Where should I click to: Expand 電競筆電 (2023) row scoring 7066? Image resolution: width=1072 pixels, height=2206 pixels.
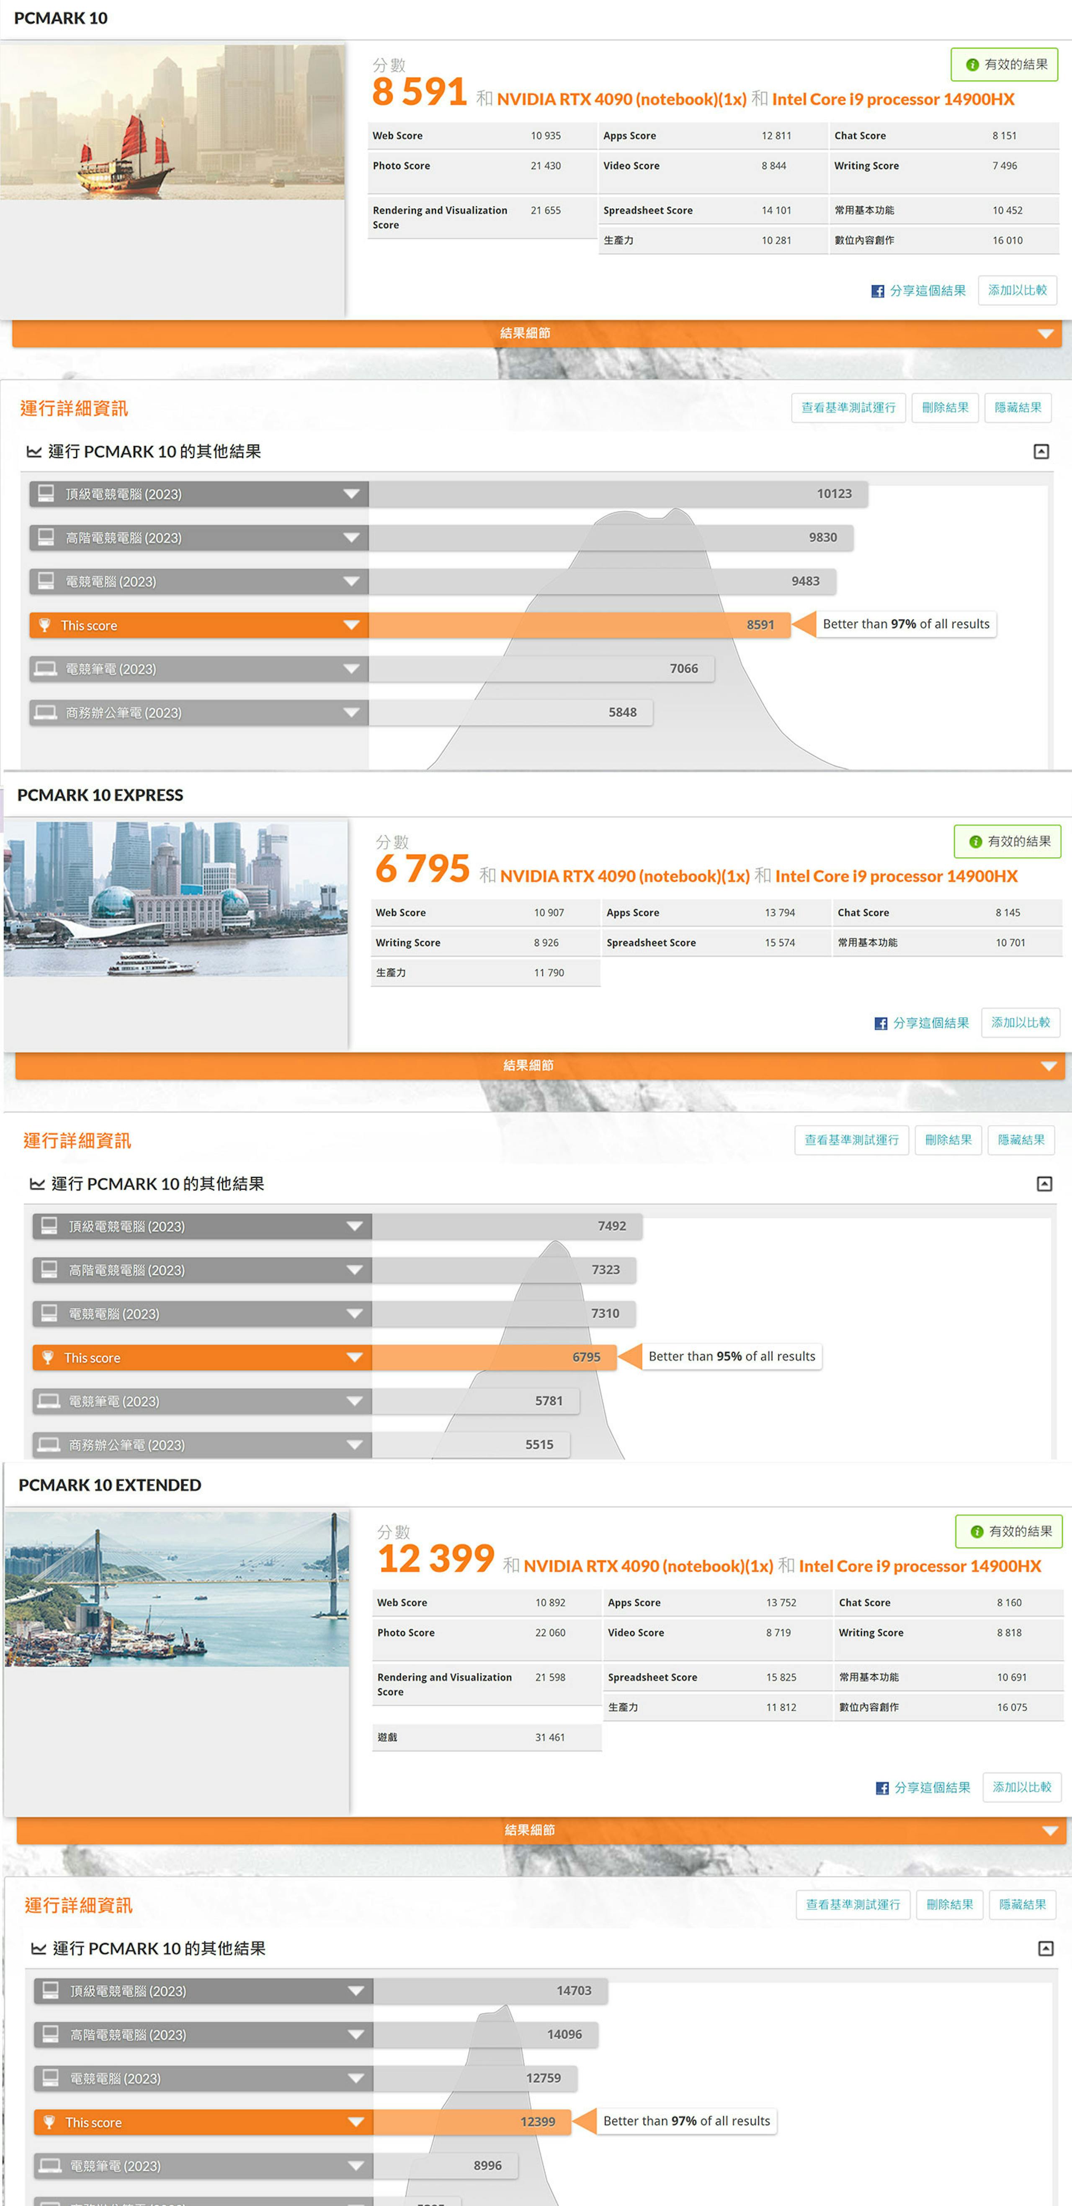click(x=351, y=669)
